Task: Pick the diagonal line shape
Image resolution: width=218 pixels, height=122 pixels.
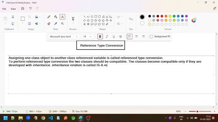Action: click(84, 17)
